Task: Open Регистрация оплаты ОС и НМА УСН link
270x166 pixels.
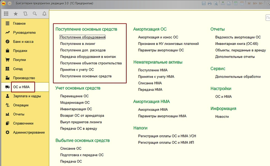Action: (167, 136)
